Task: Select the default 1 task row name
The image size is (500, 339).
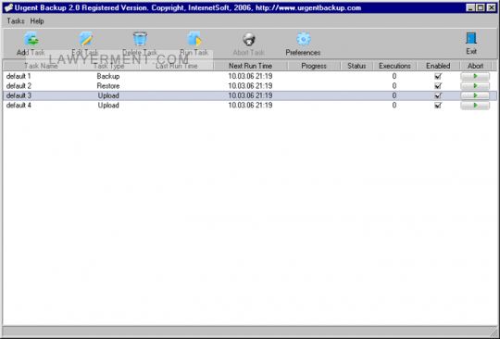Action: click(19, 76)
